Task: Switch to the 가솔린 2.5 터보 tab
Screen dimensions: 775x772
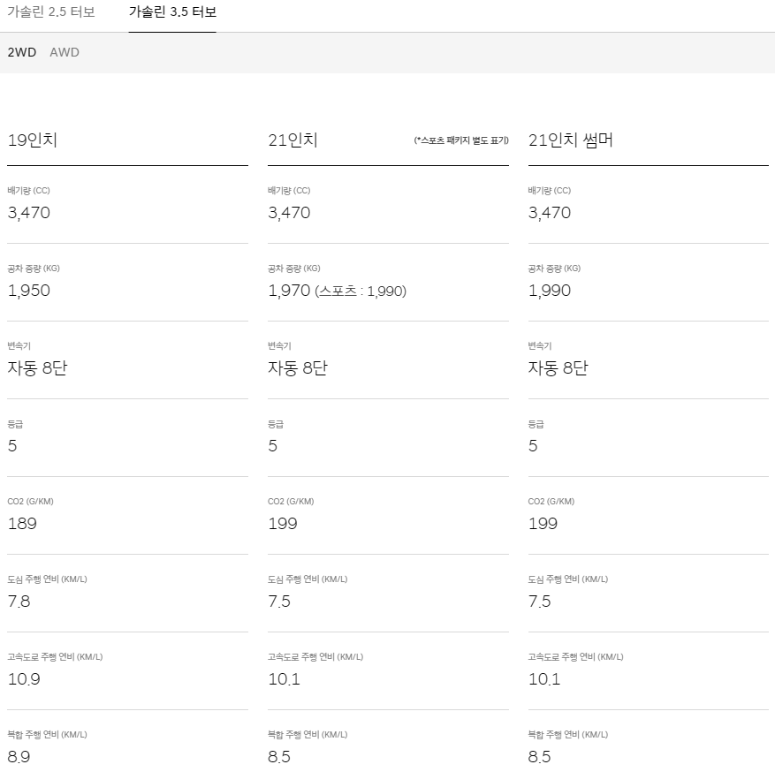Action: (51, 11)
